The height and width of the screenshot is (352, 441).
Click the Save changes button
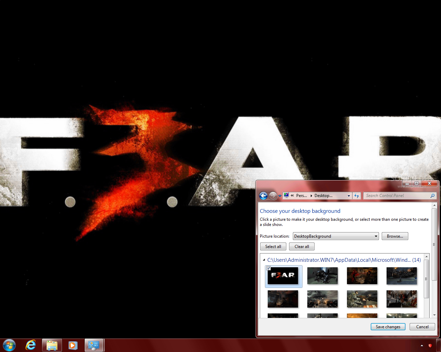coord(388,327)
